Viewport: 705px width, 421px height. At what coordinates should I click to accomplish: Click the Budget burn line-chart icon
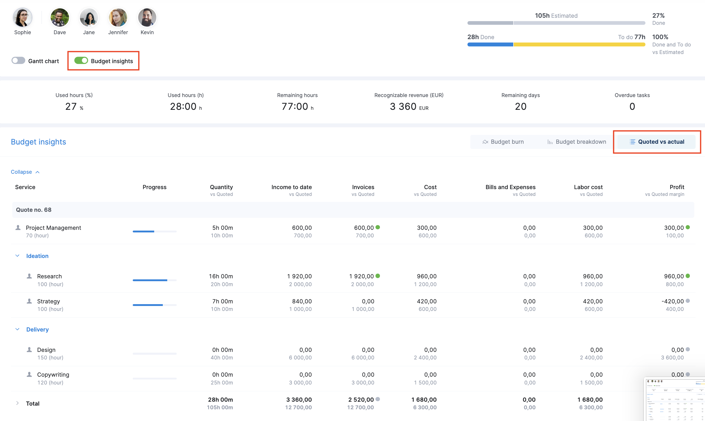pos(486,142)
